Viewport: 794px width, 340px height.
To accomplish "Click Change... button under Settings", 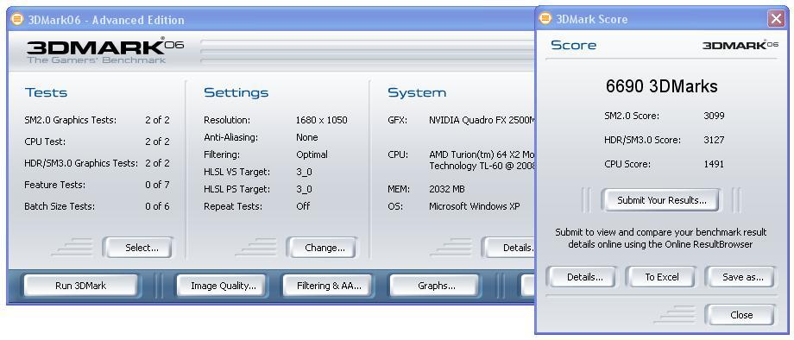I will 322,248.
